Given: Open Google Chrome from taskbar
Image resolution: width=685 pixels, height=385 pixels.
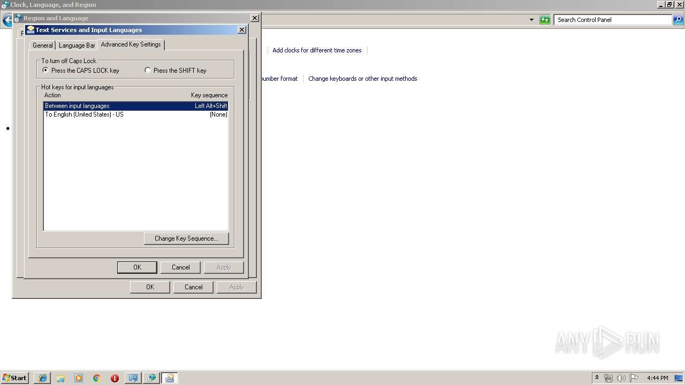Looking at the screenshot, I should [x=97, y=378].
